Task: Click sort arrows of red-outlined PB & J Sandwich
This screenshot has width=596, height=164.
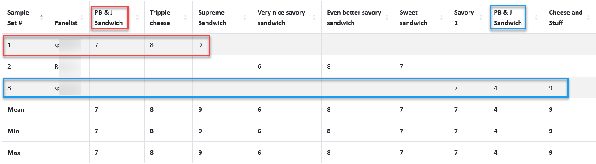Action: pyautogui.click(x=137, y=18)
